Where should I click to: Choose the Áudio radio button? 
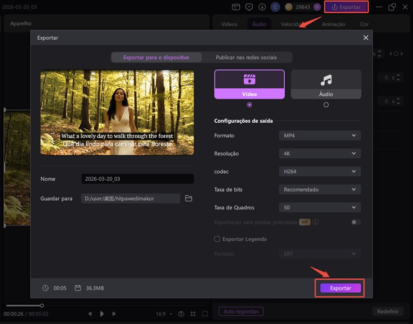[x=326, y=104]
